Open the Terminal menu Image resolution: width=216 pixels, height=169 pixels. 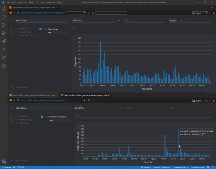[x=51, y=2]
